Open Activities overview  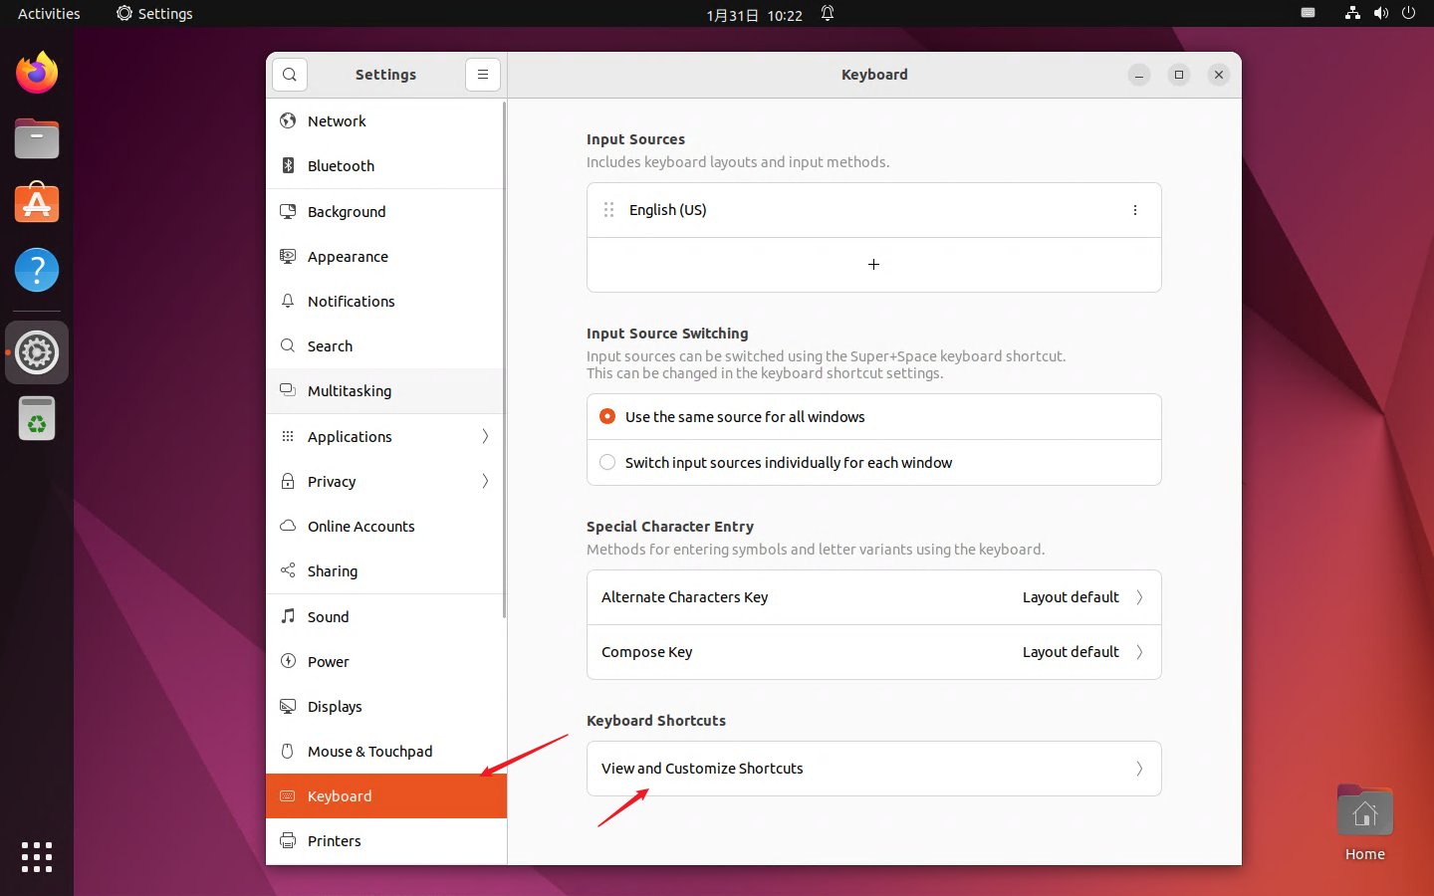49,14
